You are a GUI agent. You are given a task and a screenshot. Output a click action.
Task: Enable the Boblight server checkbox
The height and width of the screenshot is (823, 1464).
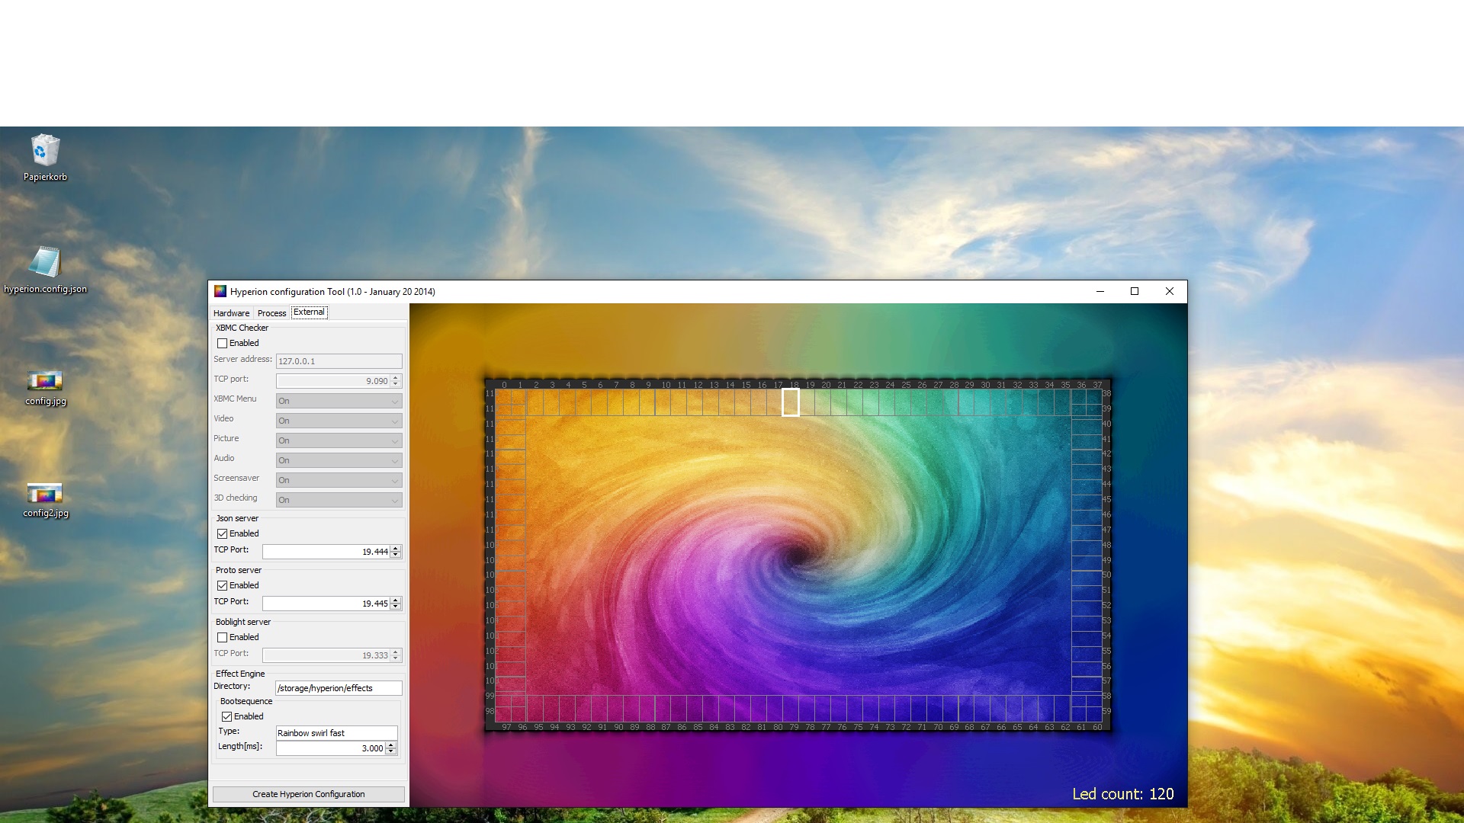pyautogui.click(x=223, y=638)
